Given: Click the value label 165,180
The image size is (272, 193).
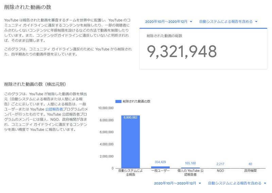Looking at the screenshot, I should pos(190,163).
